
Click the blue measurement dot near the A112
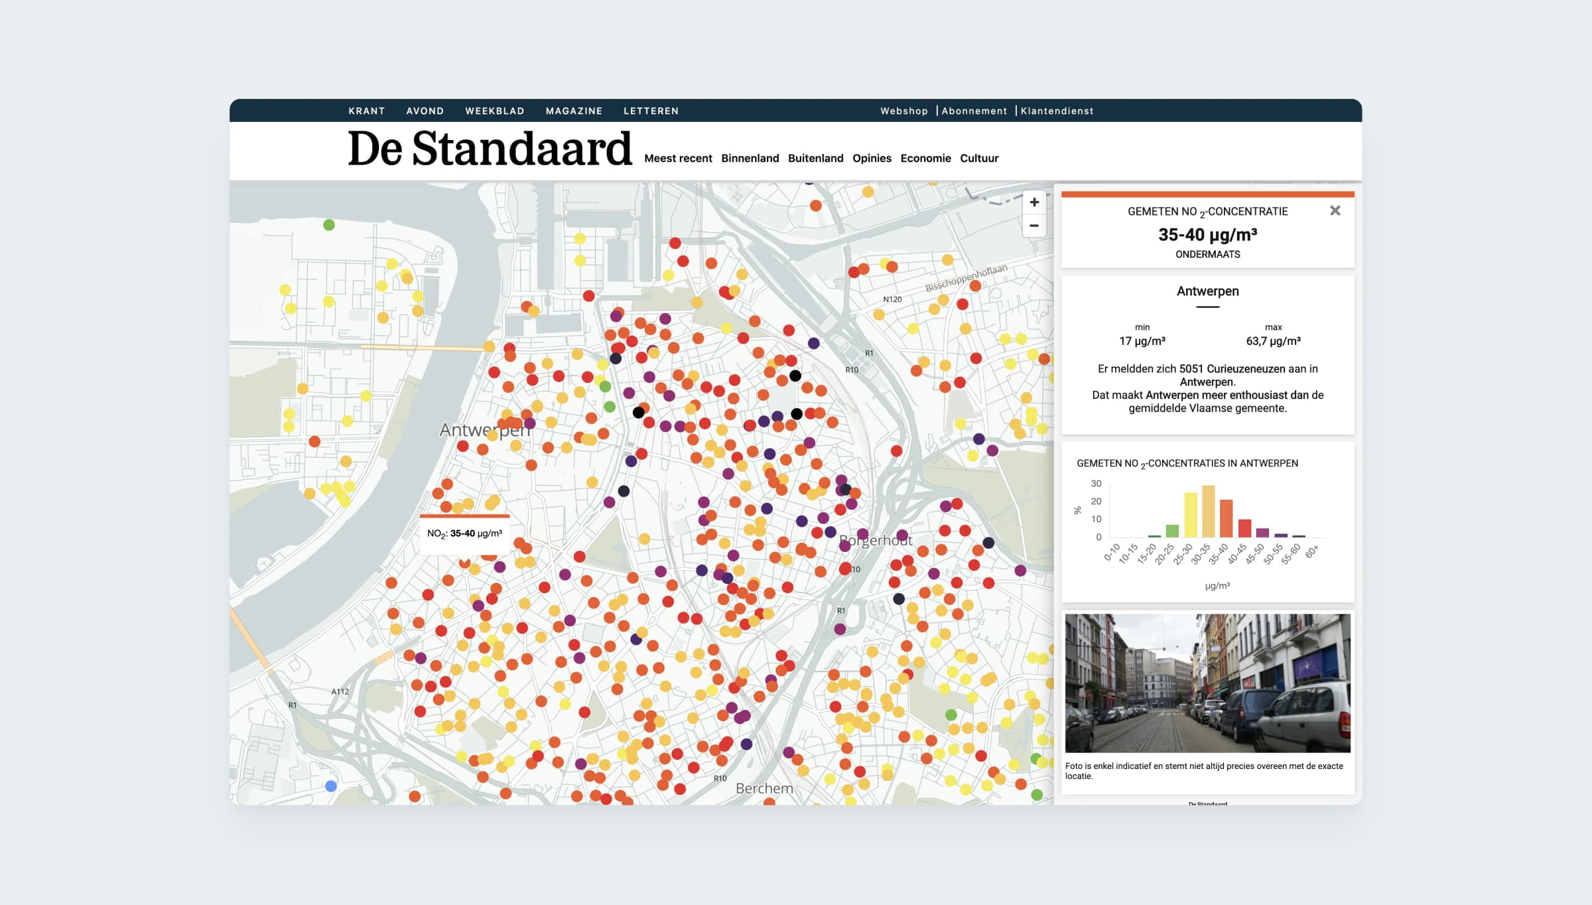[x=331, y=786]
